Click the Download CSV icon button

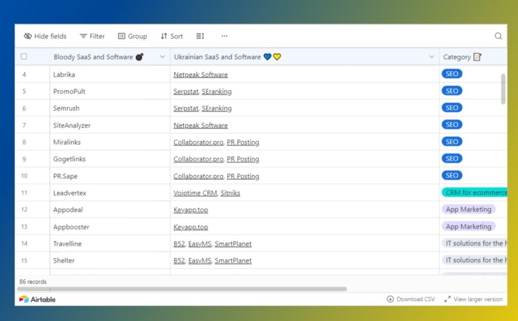point(391,299)
